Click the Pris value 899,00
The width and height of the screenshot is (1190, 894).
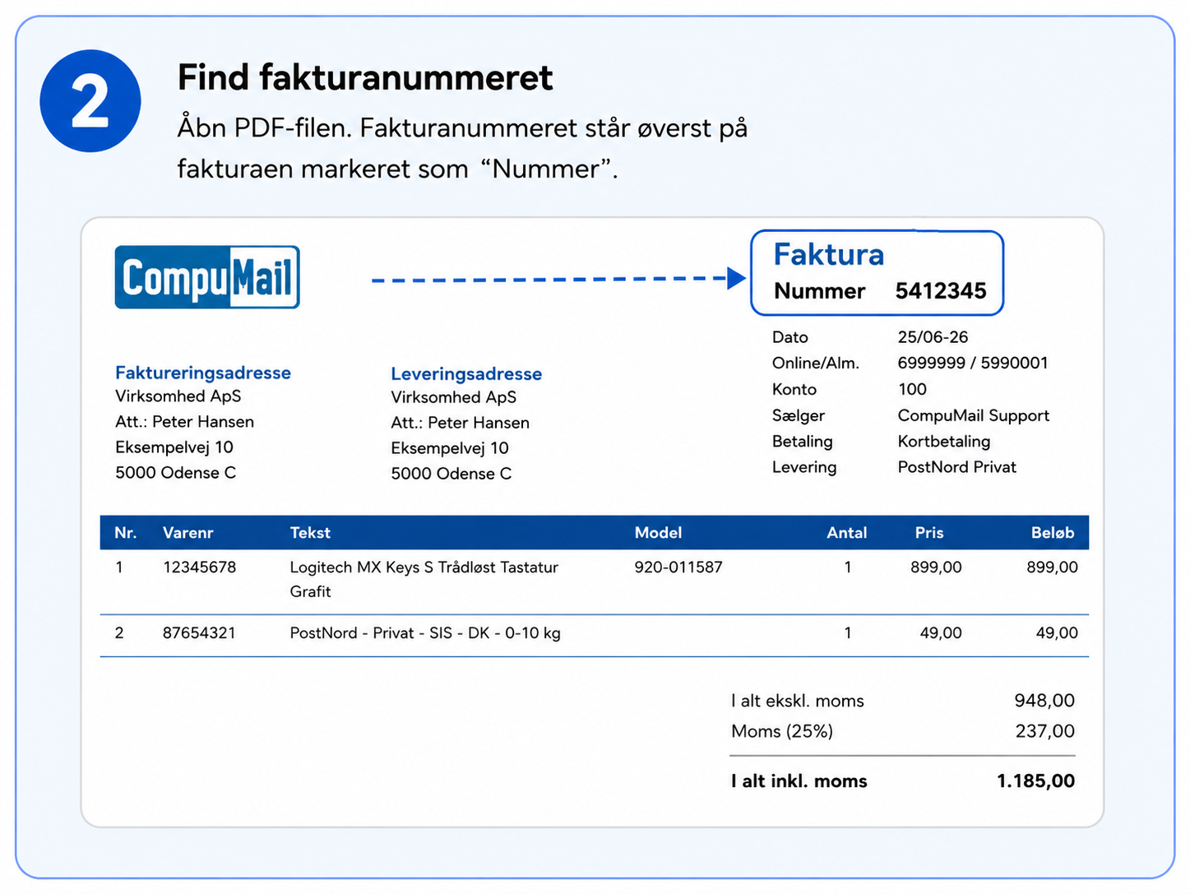coord(936,567)
